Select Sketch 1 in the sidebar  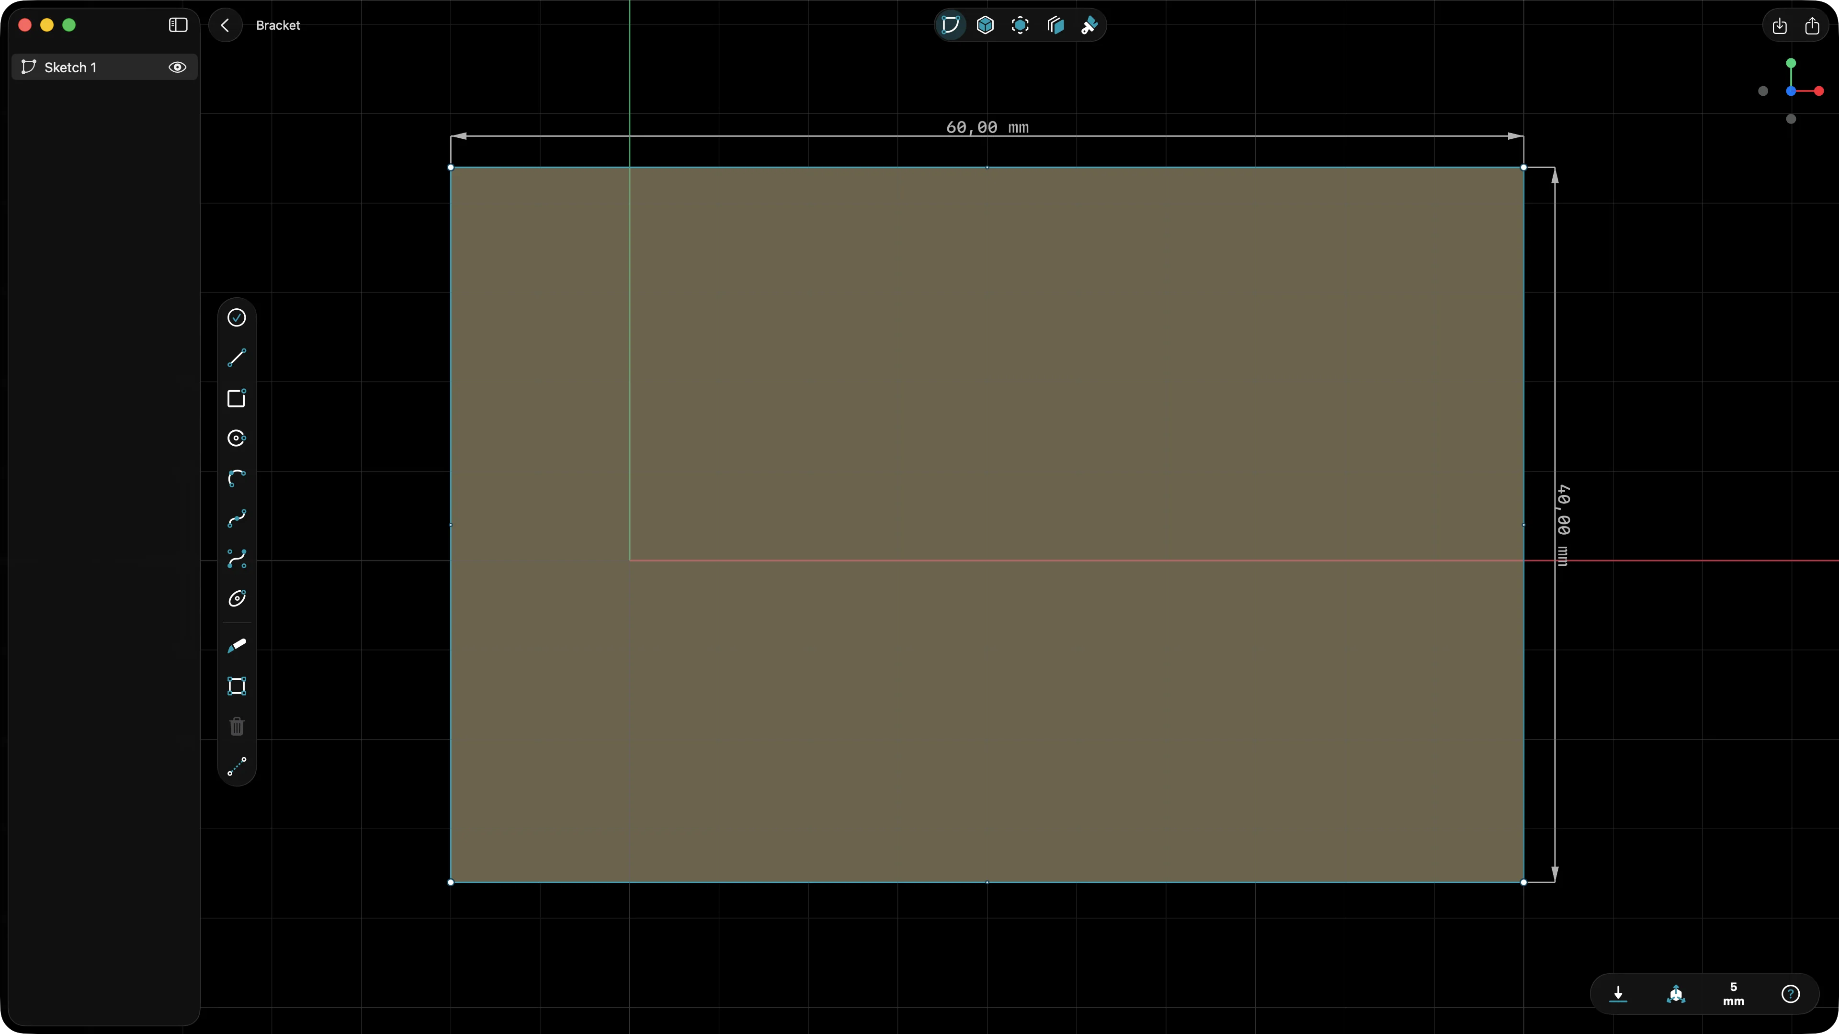coord(104,67)
